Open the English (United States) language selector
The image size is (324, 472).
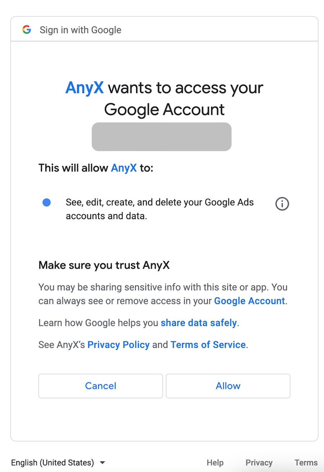53,462
